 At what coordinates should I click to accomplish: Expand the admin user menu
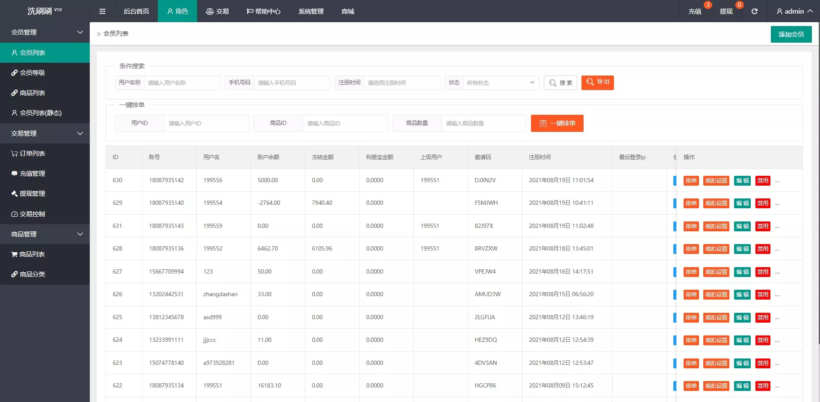click(794, 11)
